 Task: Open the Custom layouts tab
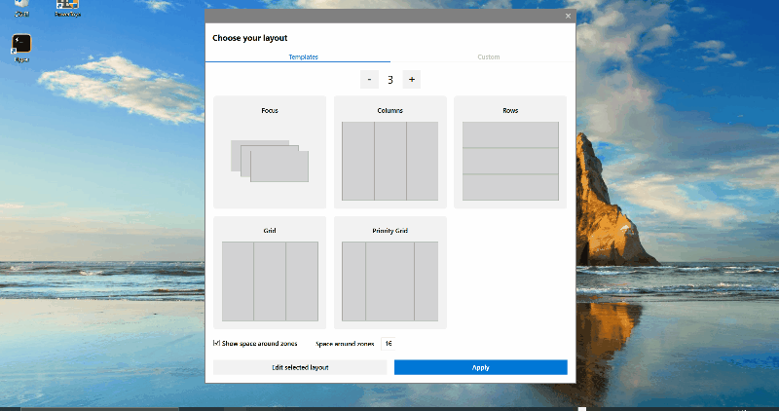489,56
